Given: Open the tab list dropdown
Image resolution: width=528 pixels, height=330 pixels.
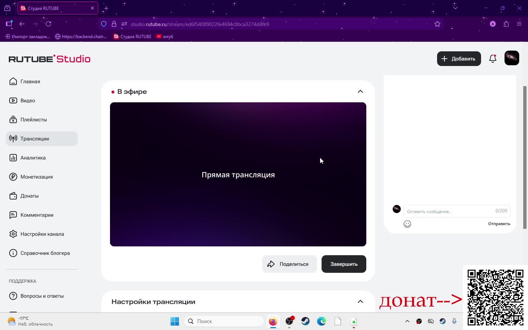Looking at the screenshot, I should coord(455,8).
